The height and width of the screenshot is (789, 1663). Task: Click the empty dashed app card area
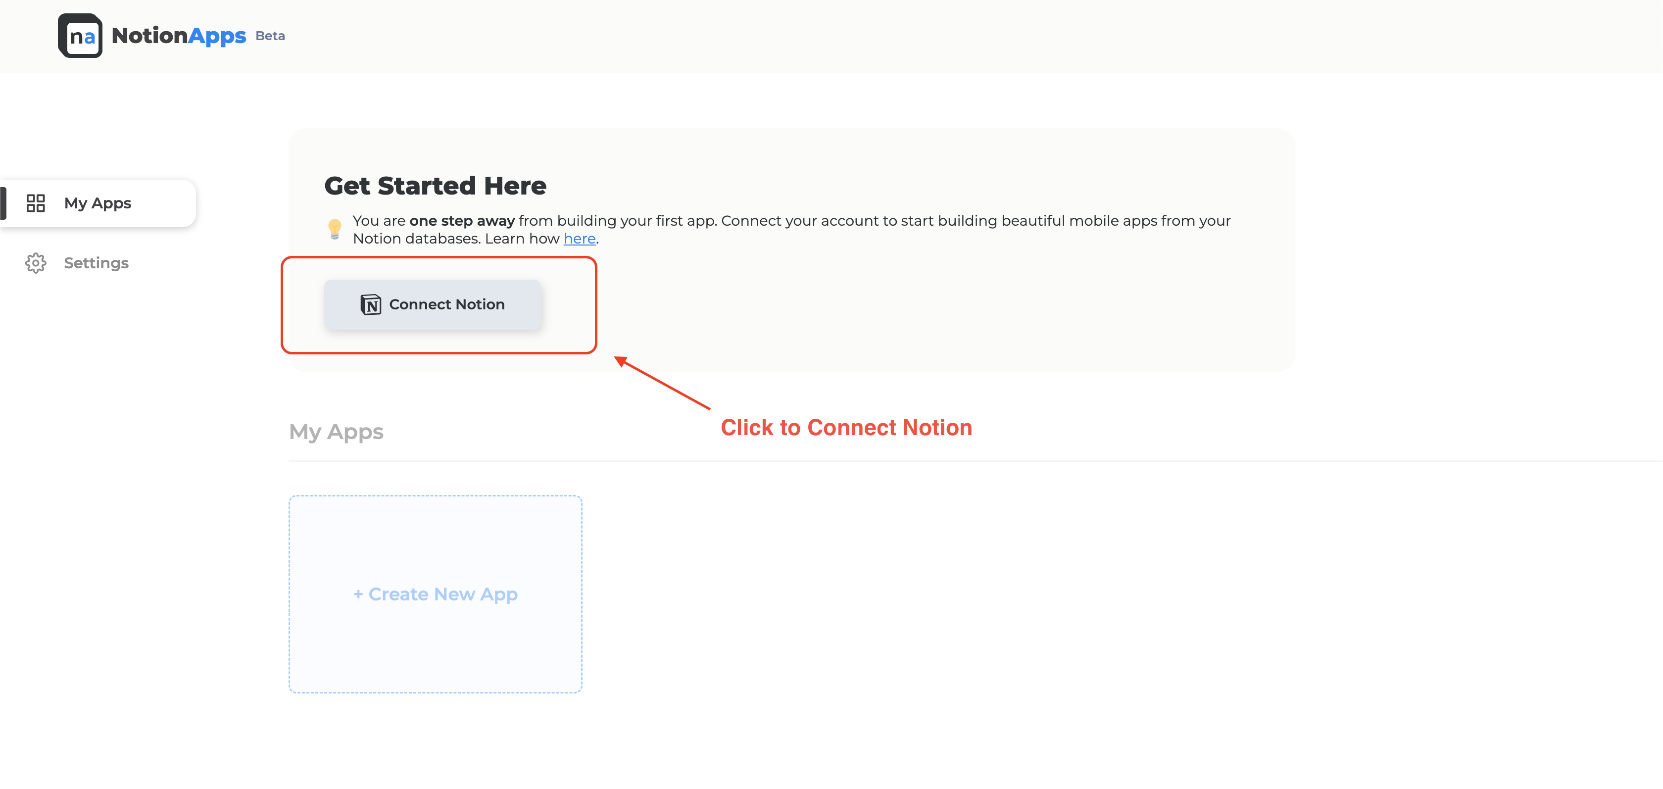(x=435, y=652)
